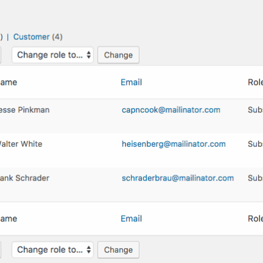The image size is (263, 263).
Task: Open the top "Change role to…" dropdown
Action: [x=53, y=55]
